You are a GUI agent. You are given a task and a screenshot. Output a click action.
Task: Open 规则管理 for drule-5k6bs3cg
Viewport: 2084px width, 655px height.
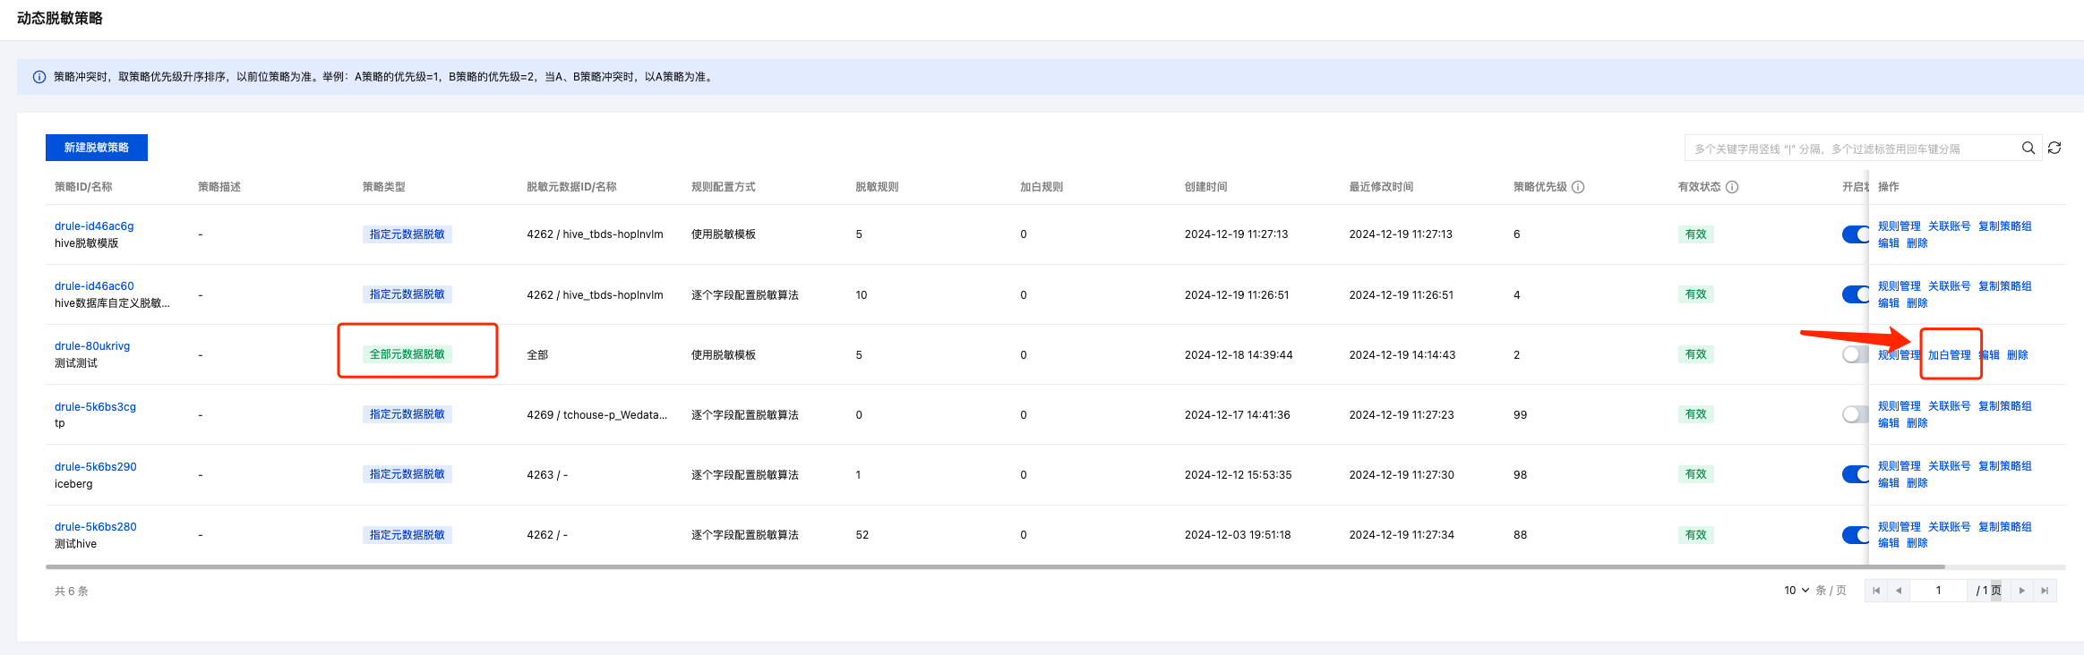1900,406
